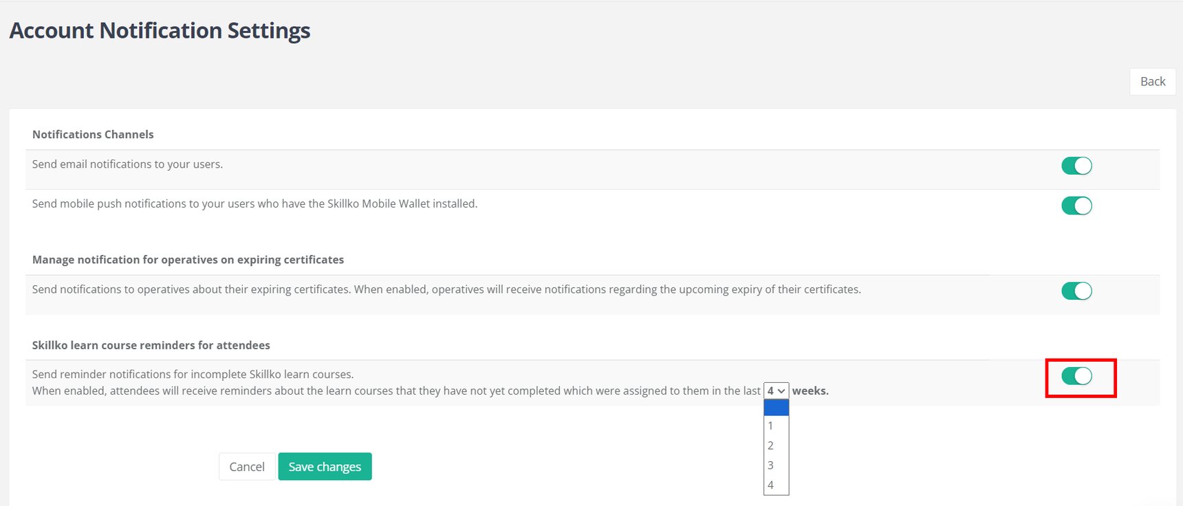Click the bold 'weeks.' label after the dropdown
1183x506 pixels.
(810, 391)
